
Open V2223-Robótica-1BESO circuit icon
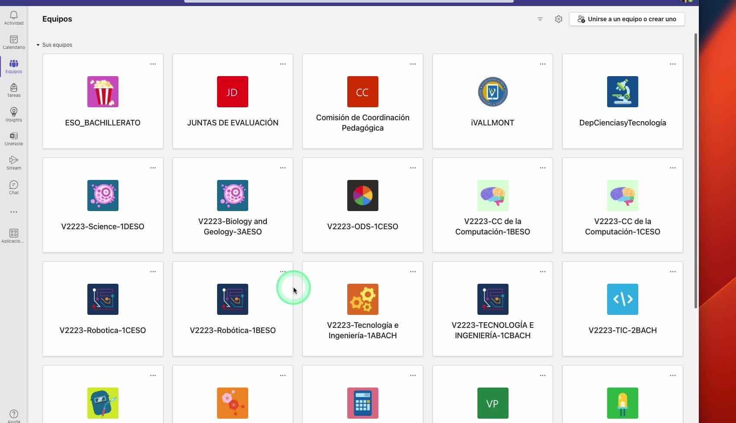coord(233,299)
